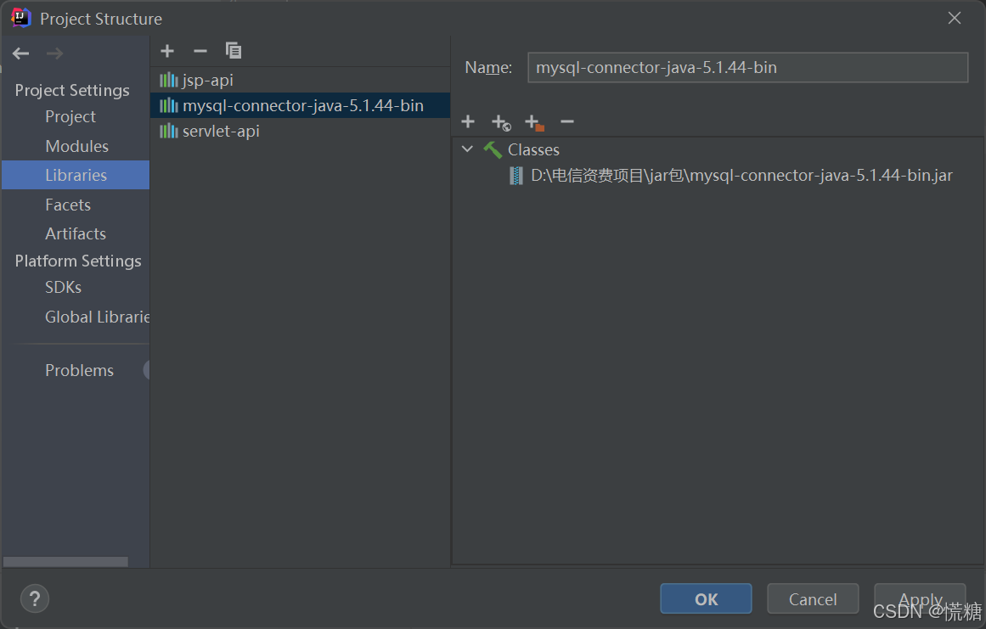986x629 pixels.
Task: Click the IntelliJ logo in title bar
Action: [x=20, y=18]
